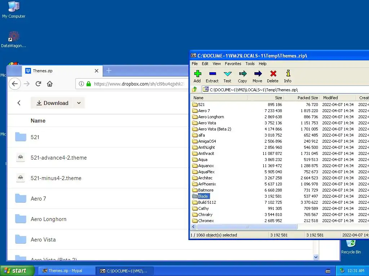Click the Delete toolbar icon in 7-Zip
Screen dimensions: 369x276
[273, 77]
